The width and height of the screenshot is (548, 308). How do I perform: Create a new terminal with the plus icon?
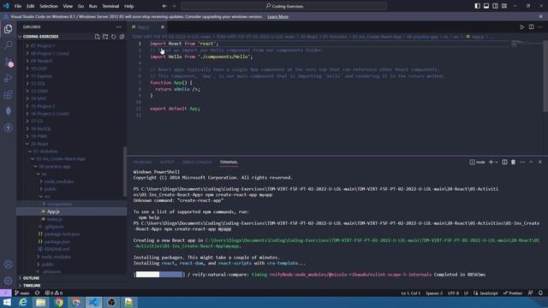click(x=491, y=162)
